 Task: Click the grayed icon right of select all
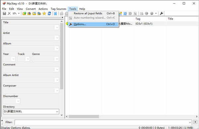click(x=62, y=14)
